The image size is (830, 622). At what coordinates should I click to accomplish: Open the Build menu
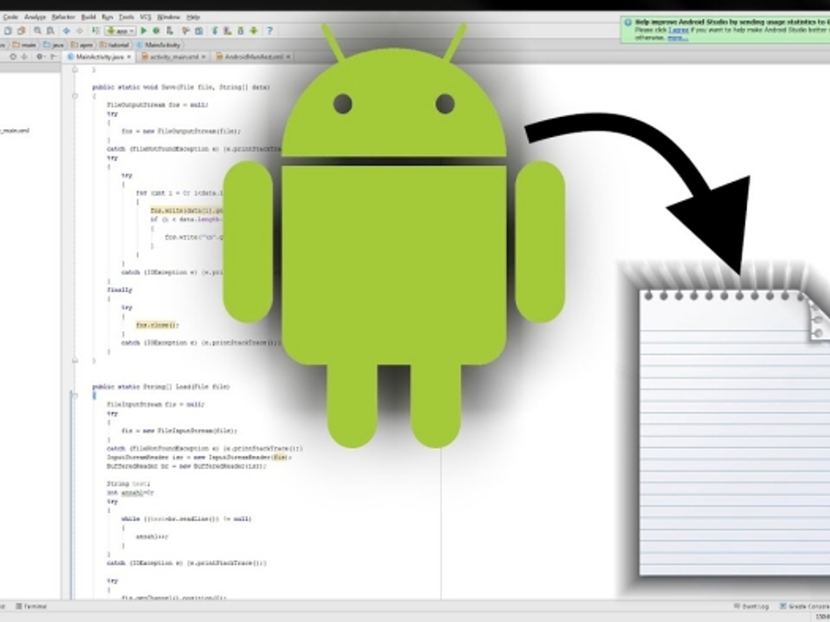(89, 17)
